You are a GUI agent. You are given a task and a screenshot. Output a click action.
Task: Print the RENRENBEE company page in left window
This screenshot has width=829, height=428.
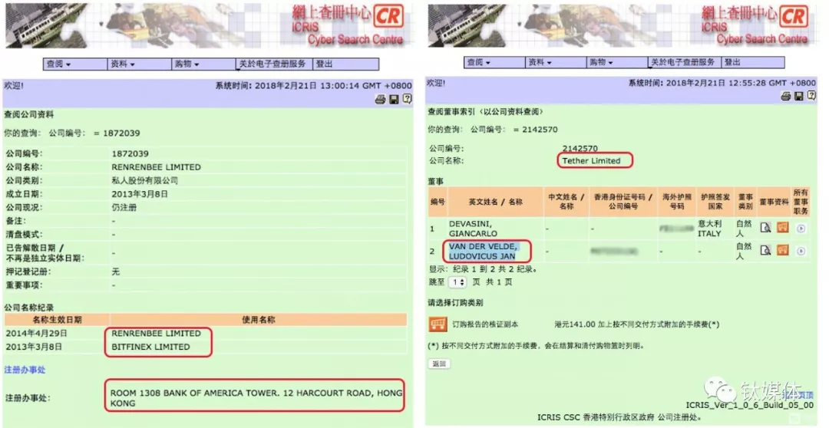380,99
